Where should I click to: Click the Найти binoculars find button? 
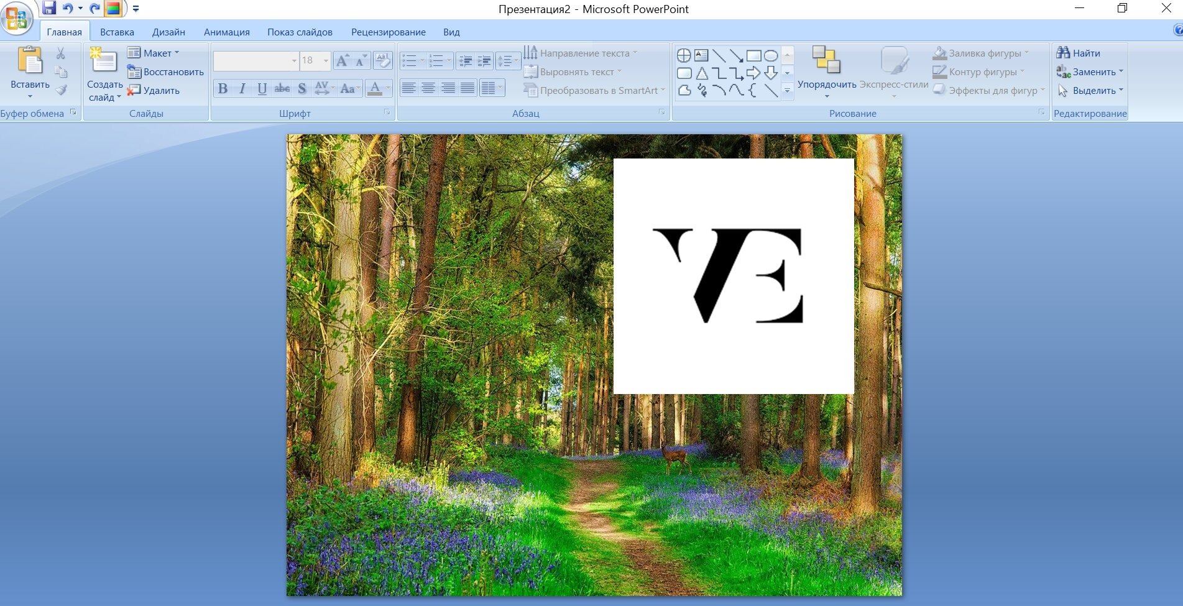tap(1078, 53)
